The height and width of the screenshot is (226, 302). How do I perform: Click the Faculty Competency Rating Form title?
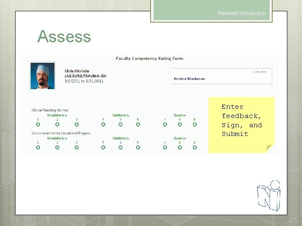coord(149,59)
